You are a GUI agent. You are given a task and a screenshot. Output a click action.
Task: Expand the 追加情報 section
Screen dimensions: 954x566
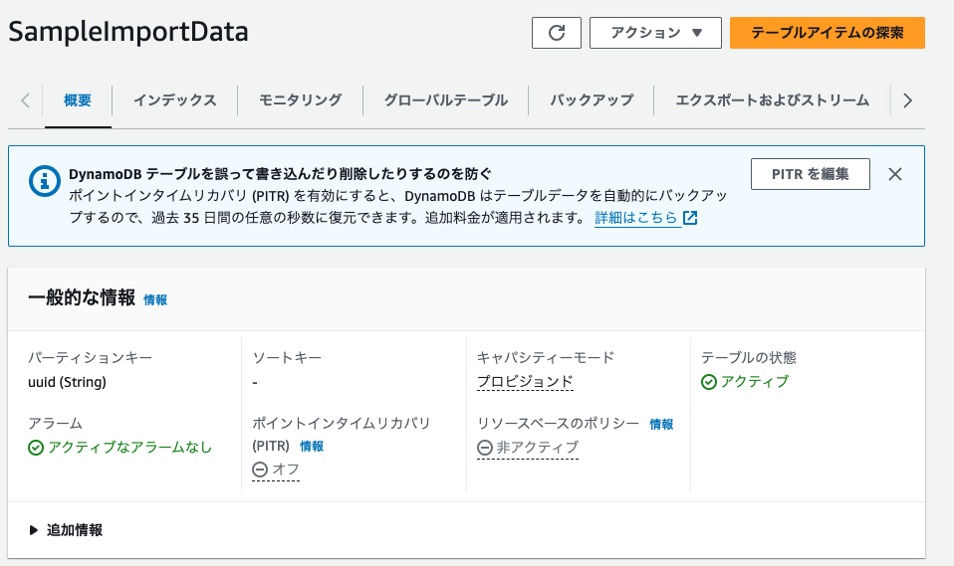pos(66,530)
